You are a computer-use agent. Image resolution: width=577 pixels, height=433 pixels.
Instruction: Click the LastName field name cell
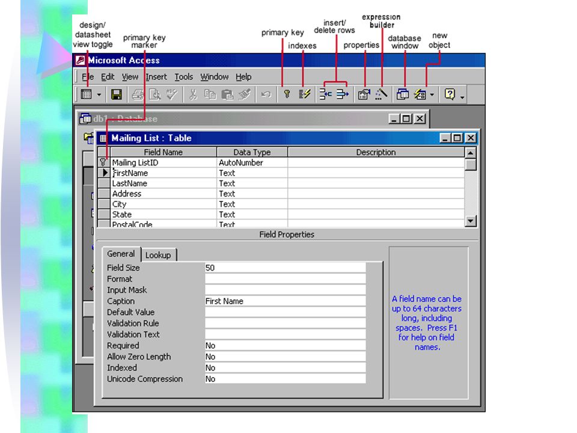(x=163, y=183)
